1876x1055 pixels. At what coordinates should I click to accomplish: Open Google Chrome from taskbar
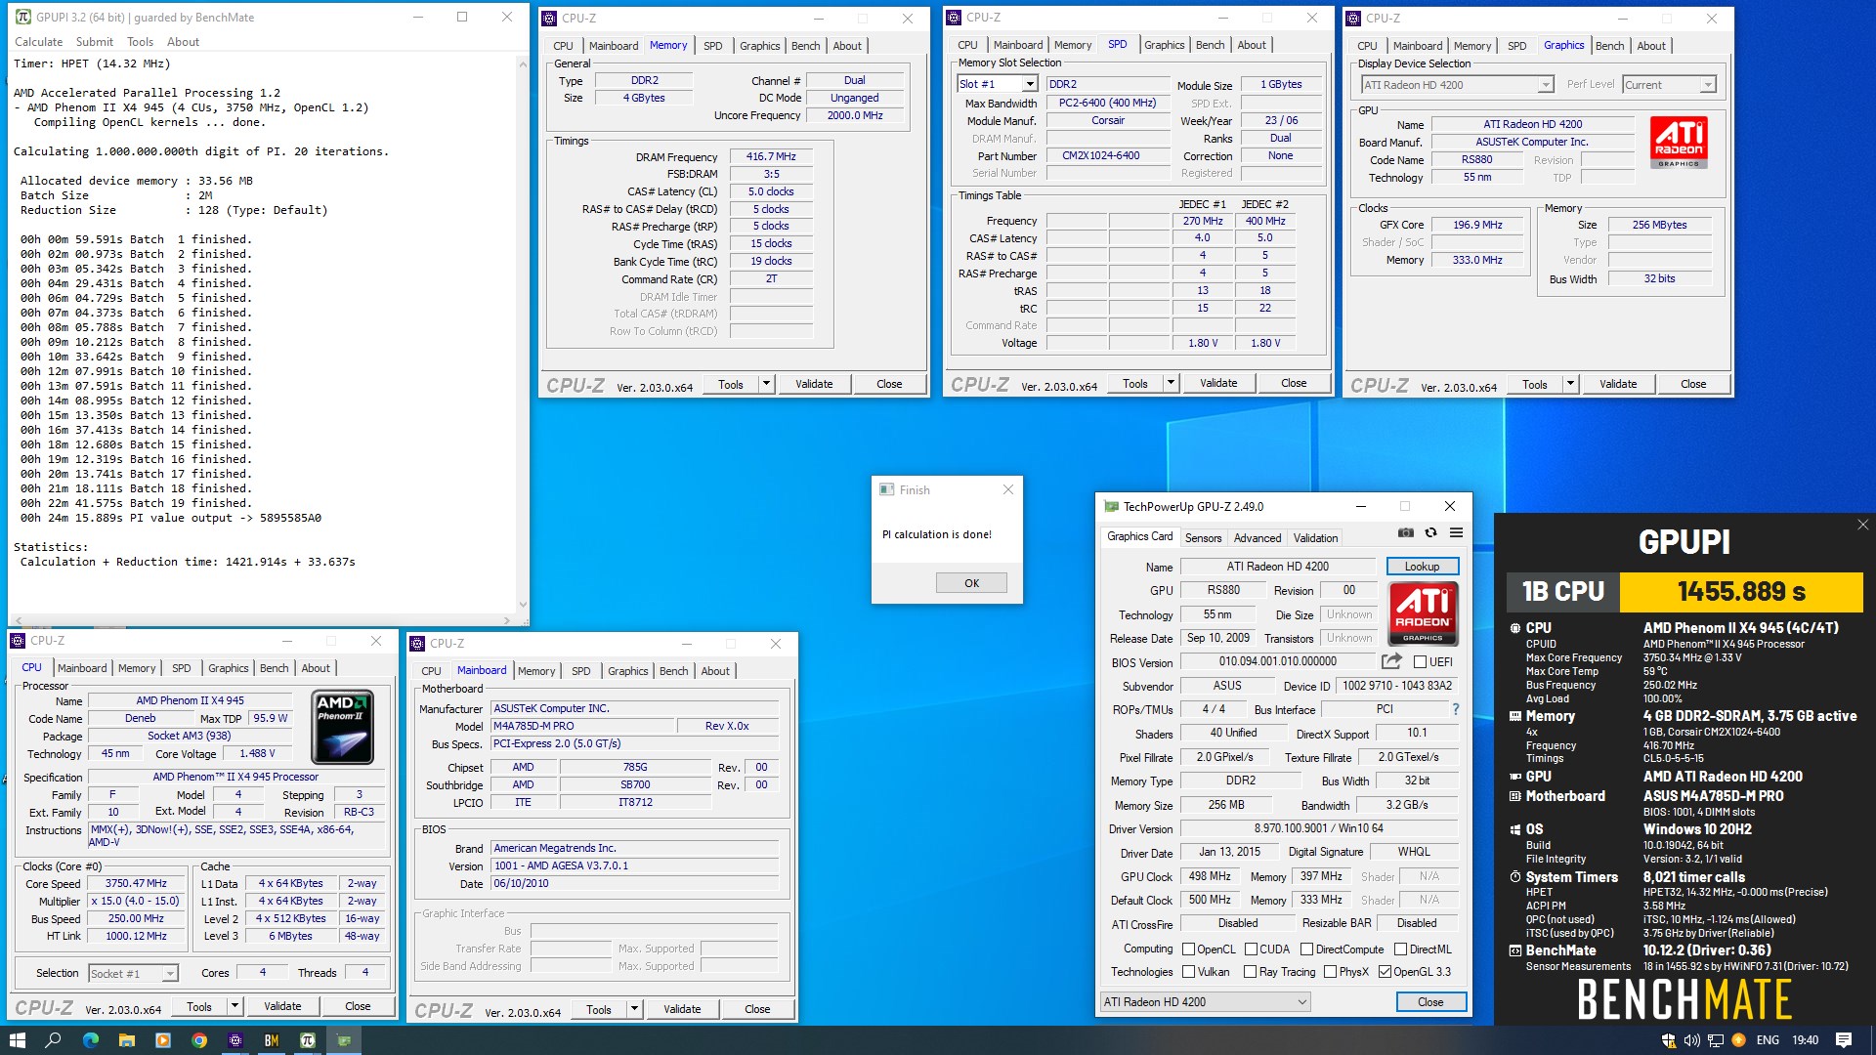199,1040
